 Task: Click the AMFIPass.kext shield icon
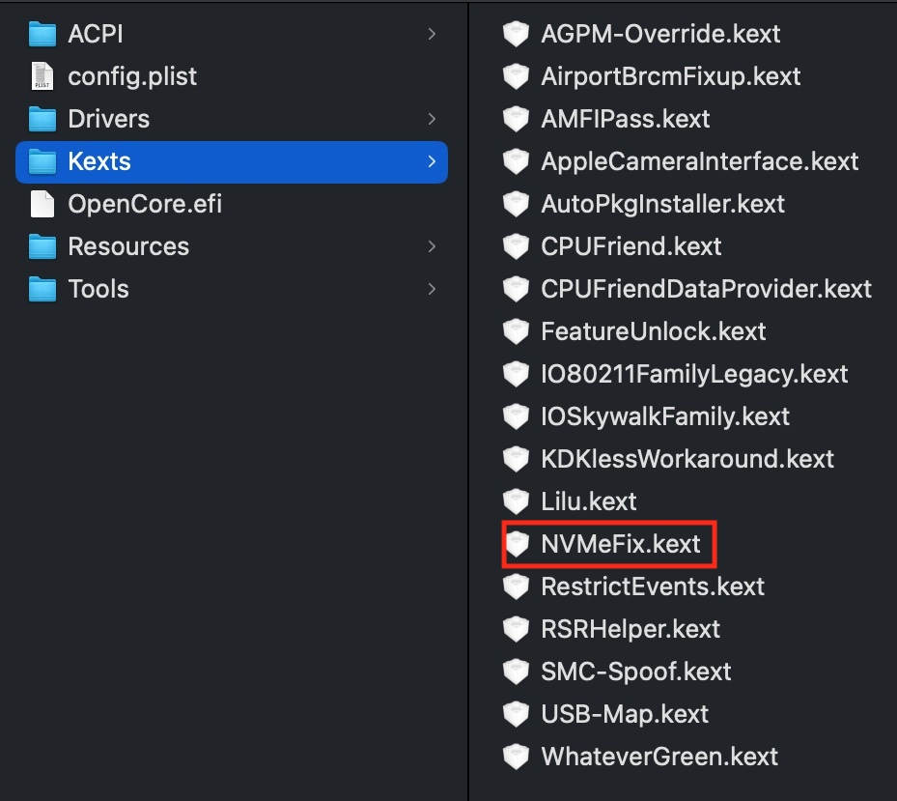pos(517,119)
